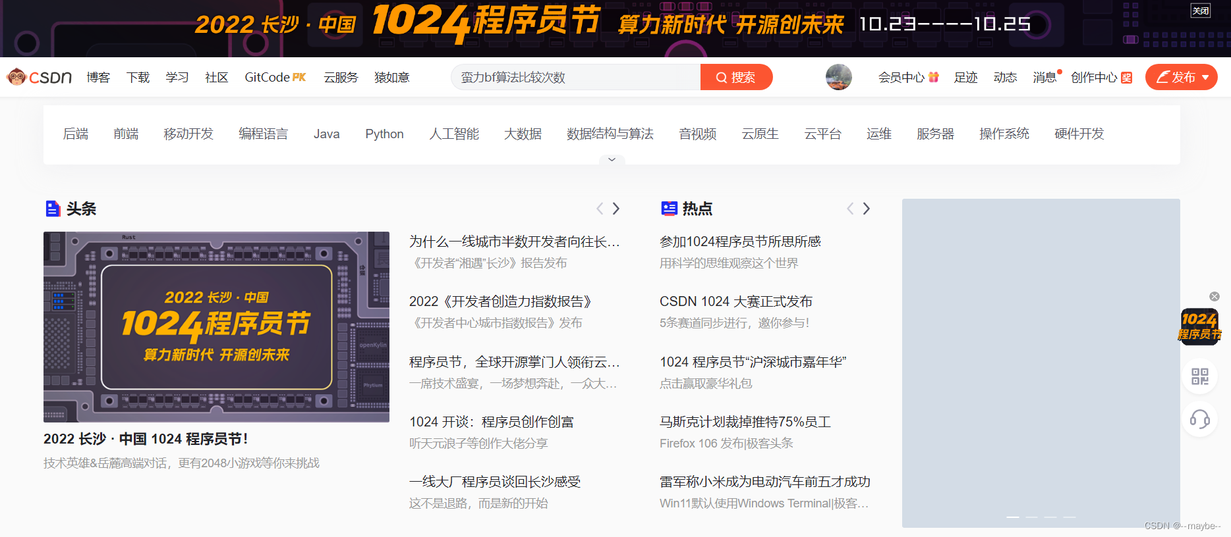Select the 前端 category tab

click(x=126, y=134)
